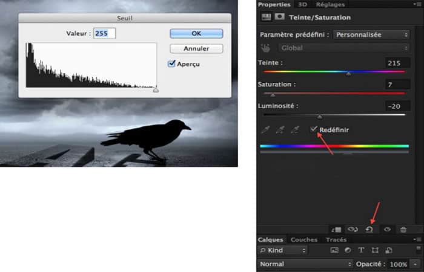Click the rainbow color range bar

coord(334,146)
